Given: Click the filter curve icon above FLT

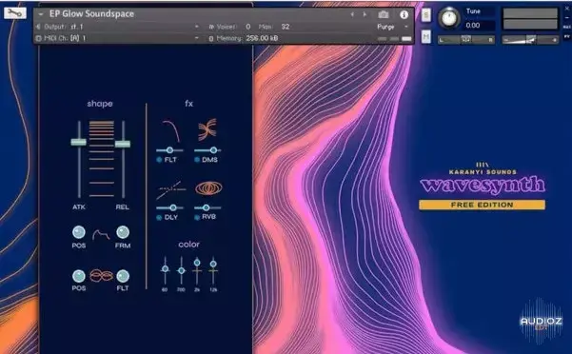Looking at the screenshot, I should (170, 131).
